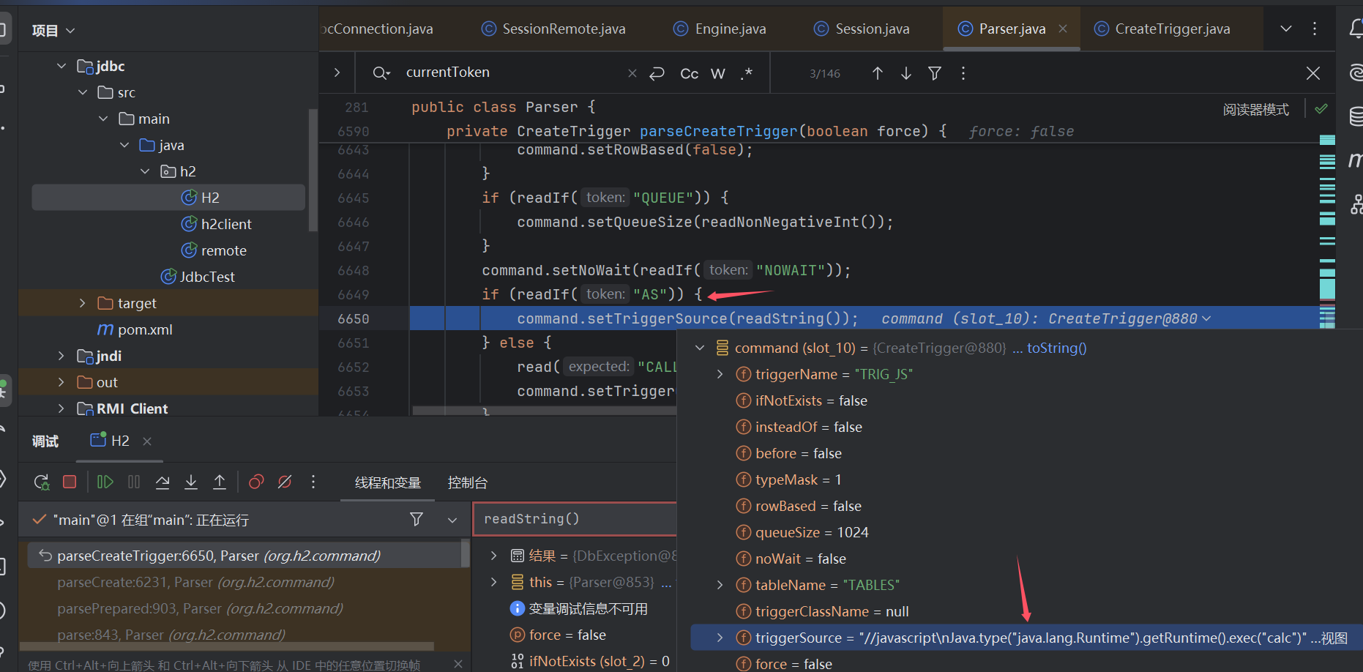Image resolution: width=1363 pixels, height=672 pixels.
Task: Expand the triggerSource field
Action: pos(720,638)
